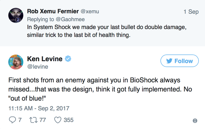Click the reply speech bubble icon
The width and height of the screenshot is (205, 129).
pos(12,120)
